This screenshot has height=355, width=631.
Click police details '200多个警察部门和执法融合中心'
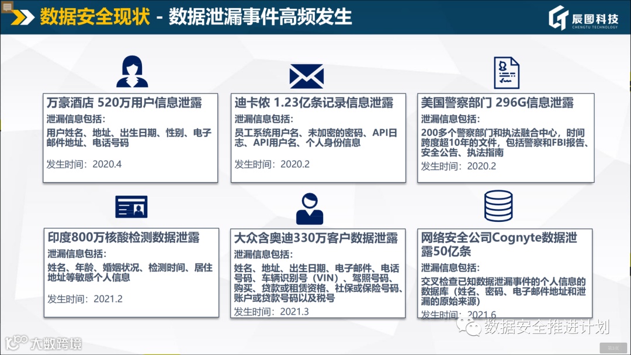(x=490, y=133)
